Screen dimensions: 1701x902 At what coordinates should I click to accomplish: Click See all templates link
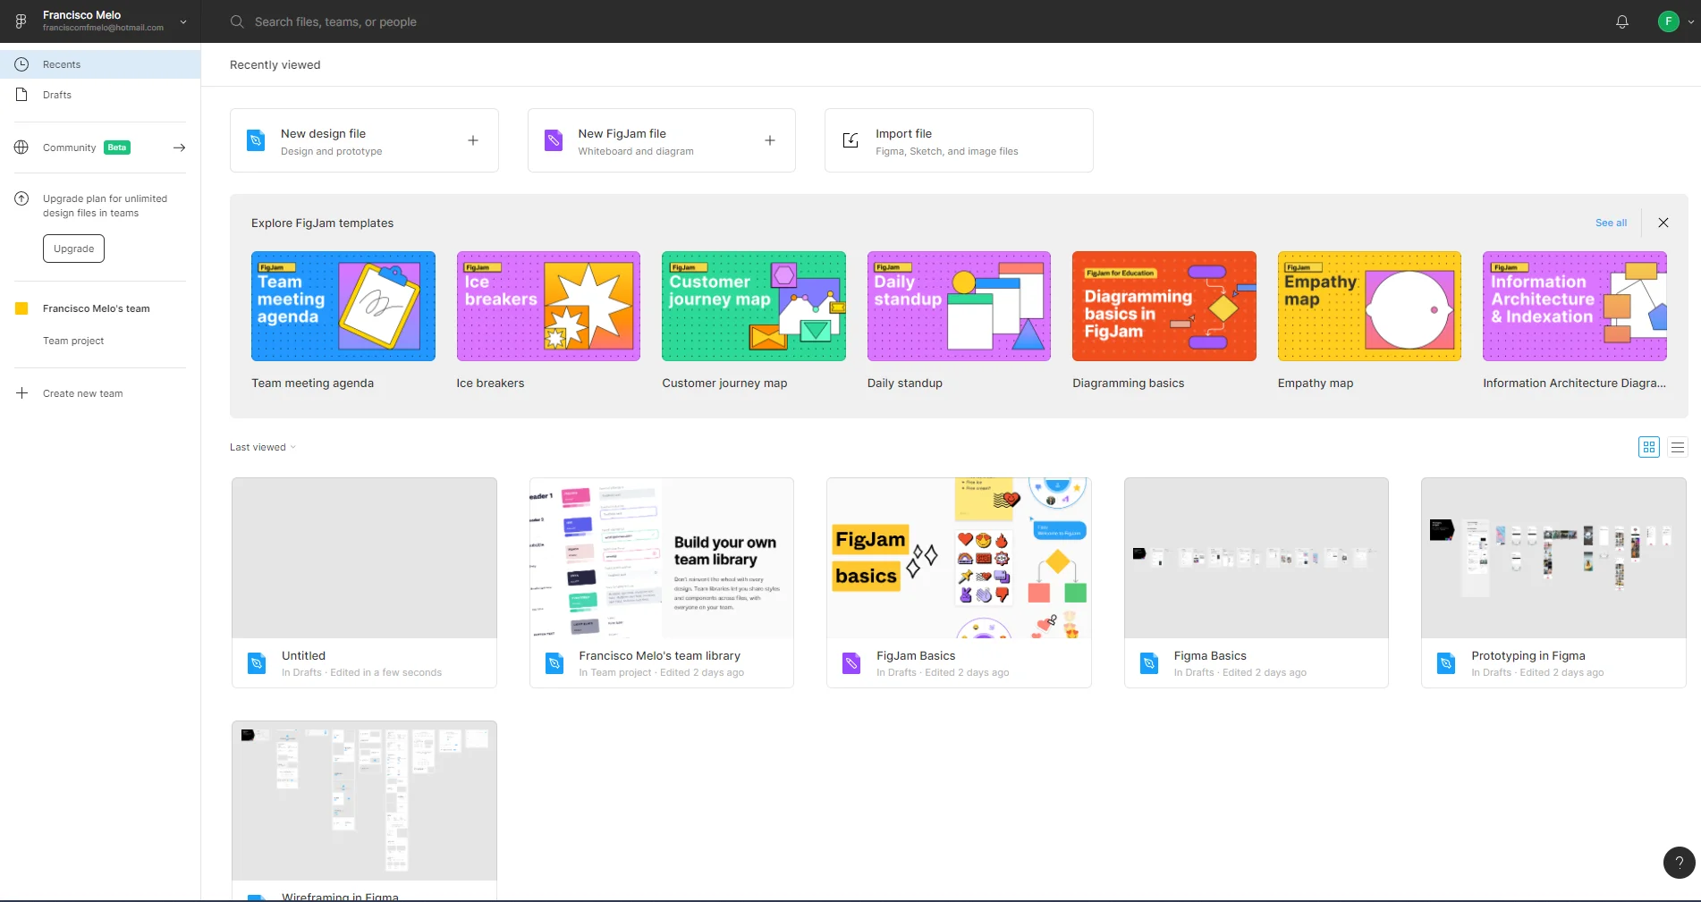pyautogui.click(x=1611, y=223)
